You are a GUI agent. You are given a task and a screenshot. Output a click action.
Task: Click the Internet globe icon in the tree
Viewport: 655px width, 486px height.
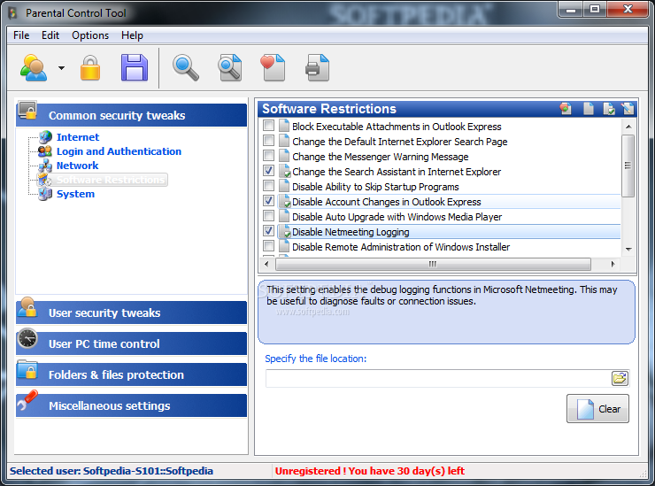(x=45, y=137)
